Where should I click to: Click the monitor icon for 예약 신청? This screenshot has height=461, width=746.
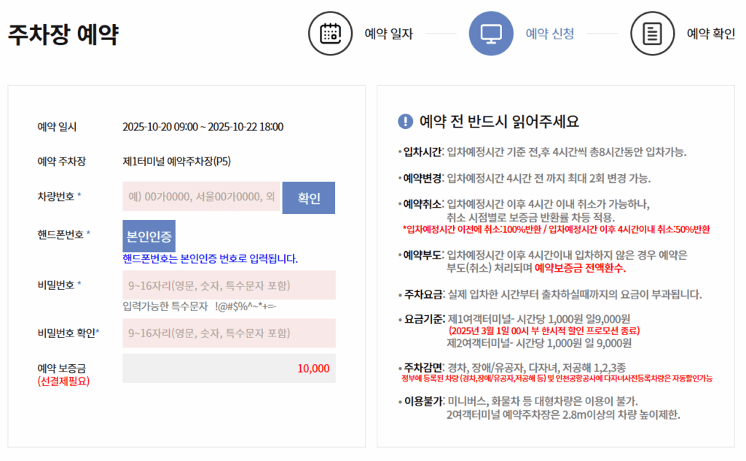click(x=491, y=34)
